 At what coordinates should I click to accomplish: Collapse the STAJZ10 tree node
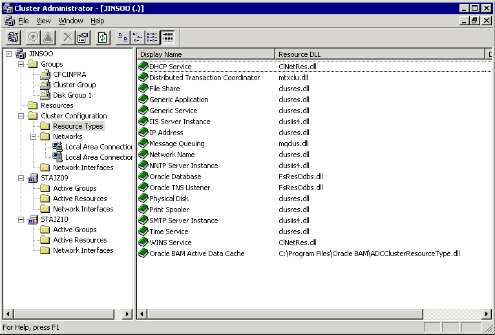[21, 219]
